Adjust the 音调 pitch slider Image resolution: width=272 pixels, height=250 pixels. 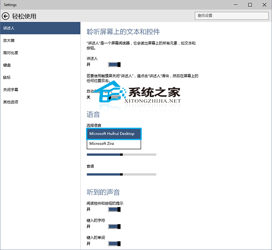click(121, 174)
